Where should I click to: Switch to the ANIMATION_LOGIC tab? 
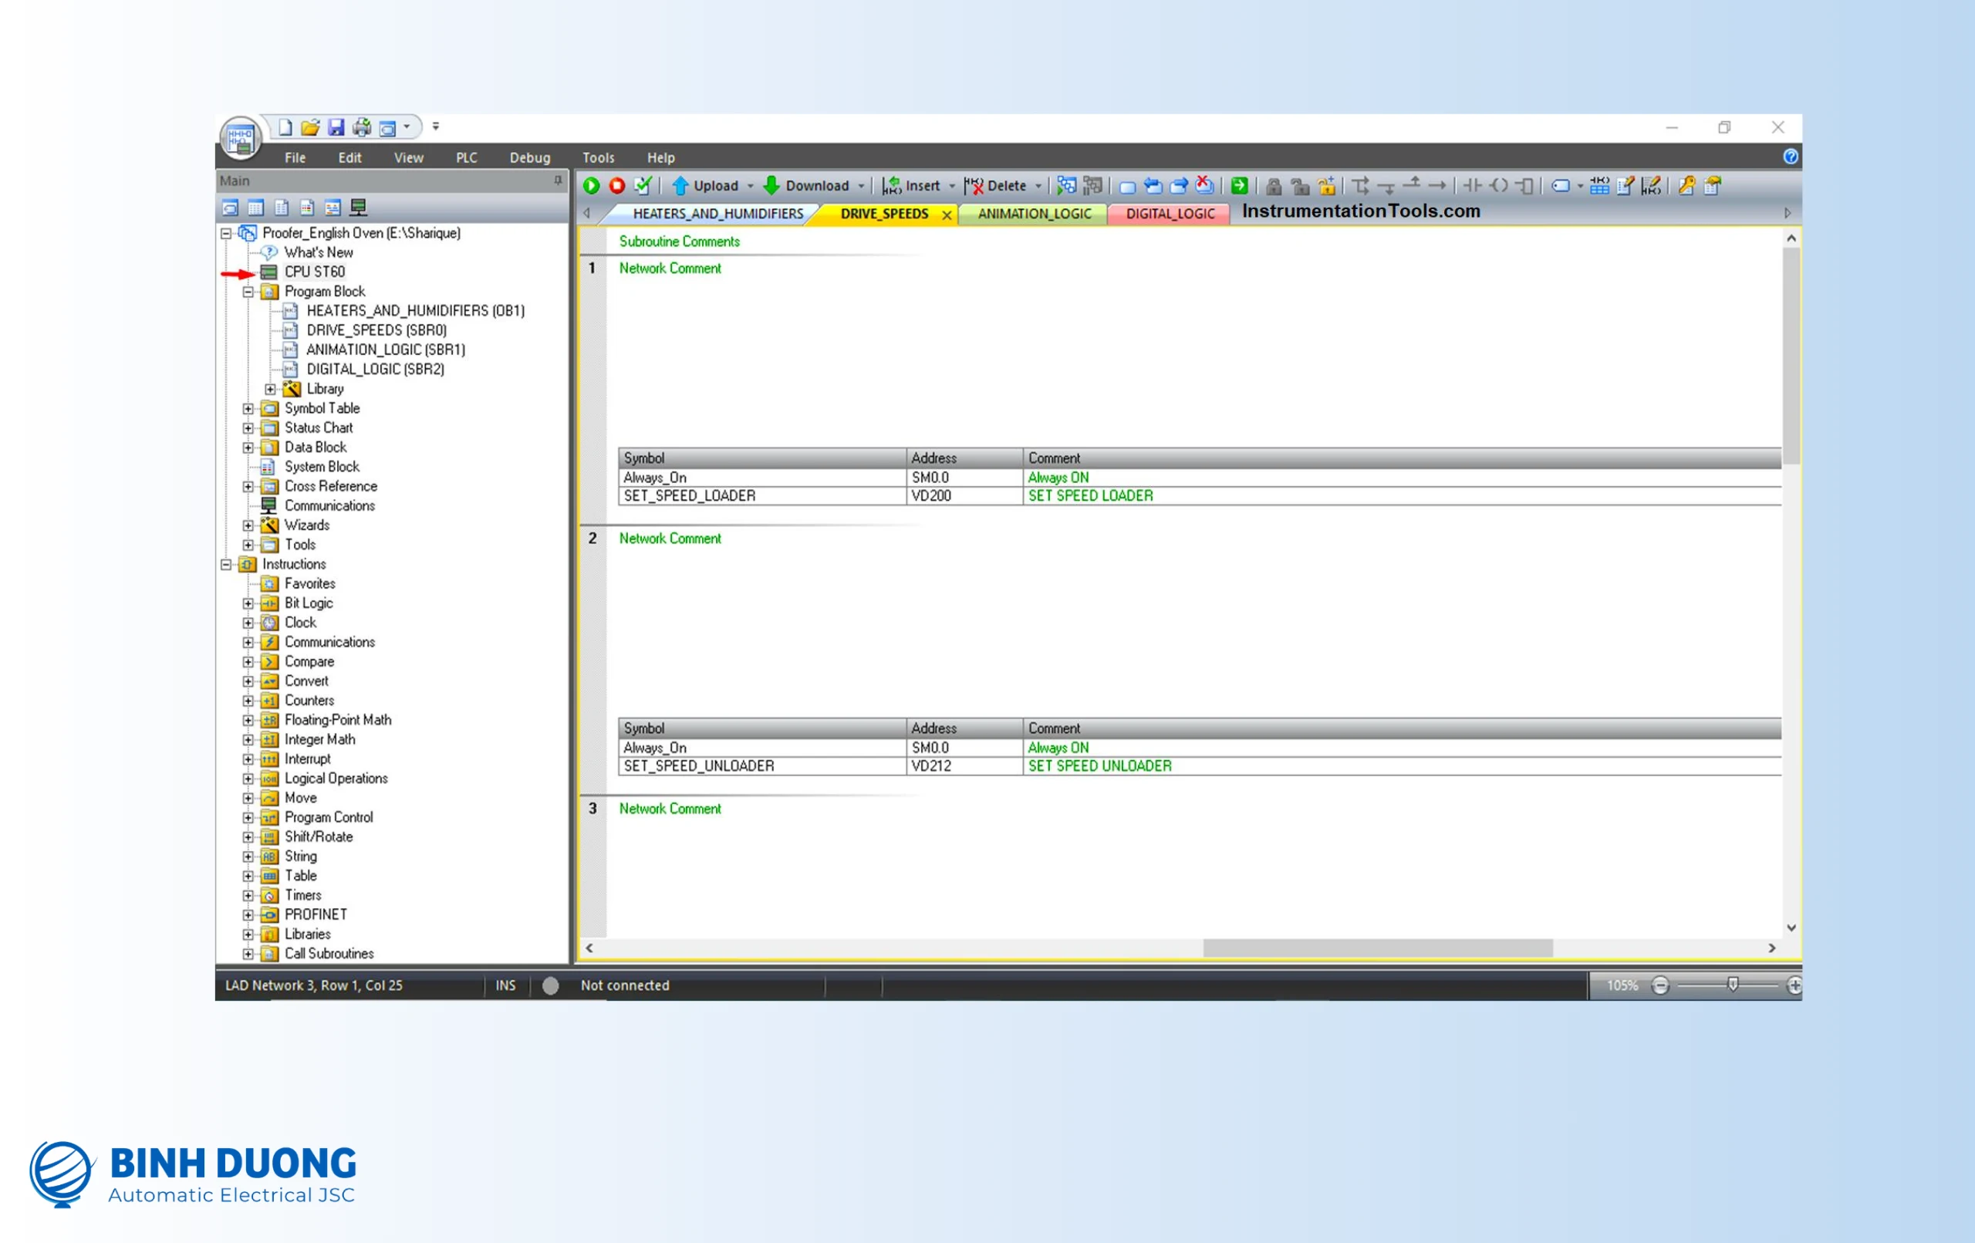click(1034, 214)
